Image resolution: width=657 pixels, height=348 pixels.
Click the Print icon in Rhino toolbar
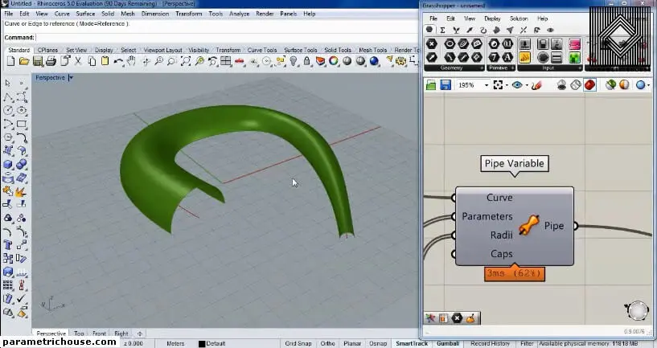pyautogui.click(x=50, y=61)
